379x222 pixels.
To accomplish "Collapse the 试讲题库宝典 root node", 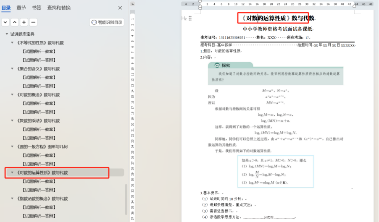I will click(x=7, y=34).
